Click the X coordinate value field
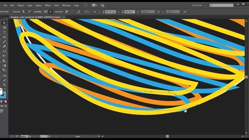Image resolution: width=249 pixels, height=140 pixels. 110,12
